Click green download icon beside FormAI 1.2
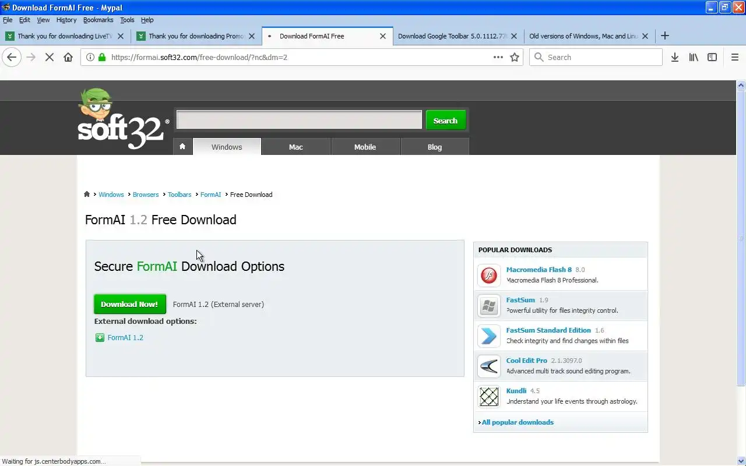 click(100, 337)
